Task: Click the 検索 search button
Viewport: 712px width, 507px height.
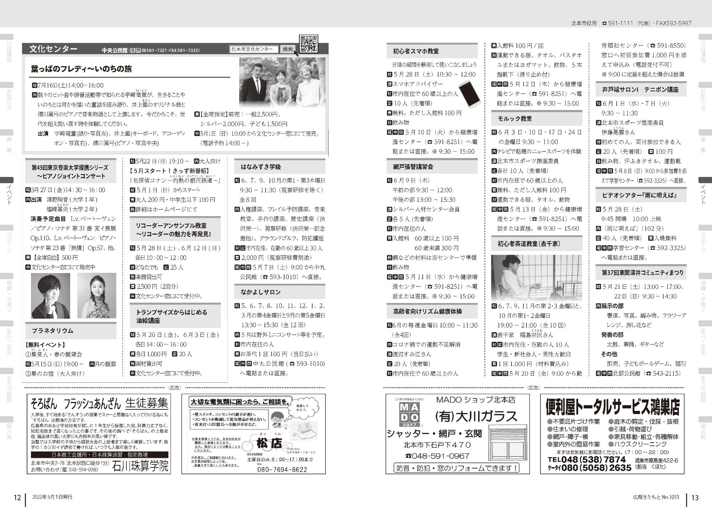Action: 288,49
